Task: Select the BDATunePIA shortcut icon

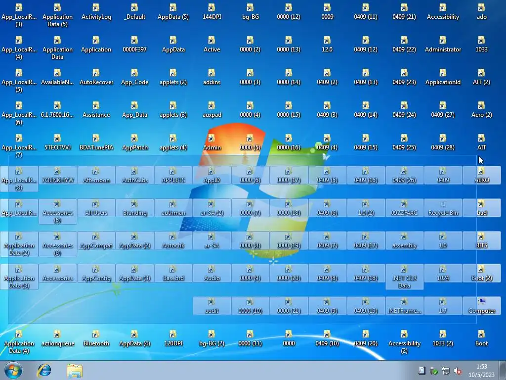Action: pos(96,143)
